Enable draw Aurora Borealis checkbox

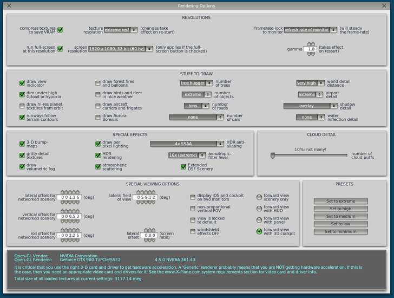pos(98,118)
